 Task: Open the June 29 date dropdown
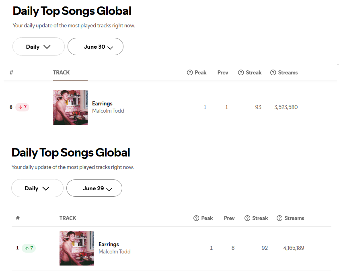pyautogui.click(x=94, y=188)
